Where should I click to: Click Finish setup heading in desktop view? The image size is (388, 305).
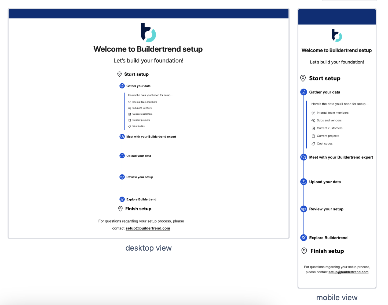138,209
